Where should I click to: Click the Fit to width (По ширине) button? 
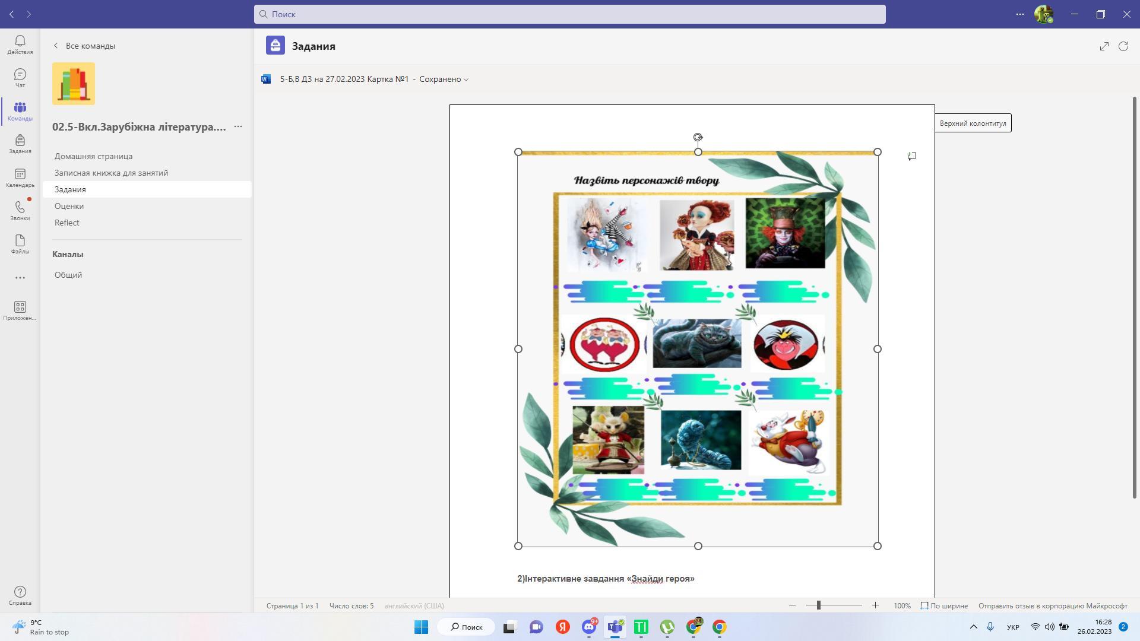pos(944,605)
